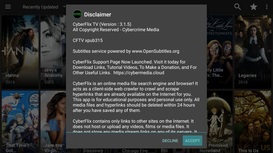Select the Pretty Little Liars Perfectionists poster

tap(220, 52)
